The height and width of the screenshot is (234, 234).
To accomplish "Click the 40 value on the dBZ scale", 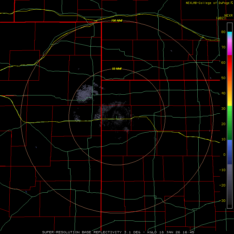I will coord(223,93).
